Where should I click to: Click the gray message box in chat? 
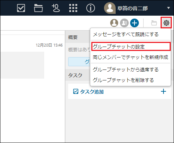(22, 65)
